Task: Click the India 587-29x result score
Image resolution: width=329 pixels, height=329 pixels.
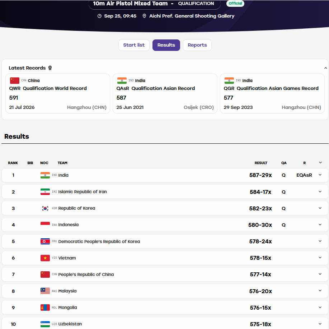Action: pos(260,175)
